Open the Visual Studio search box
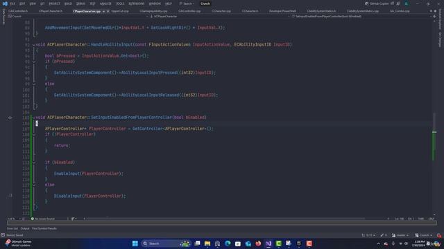The width and height of the screenshot is (444, 249). pos(187,3)
